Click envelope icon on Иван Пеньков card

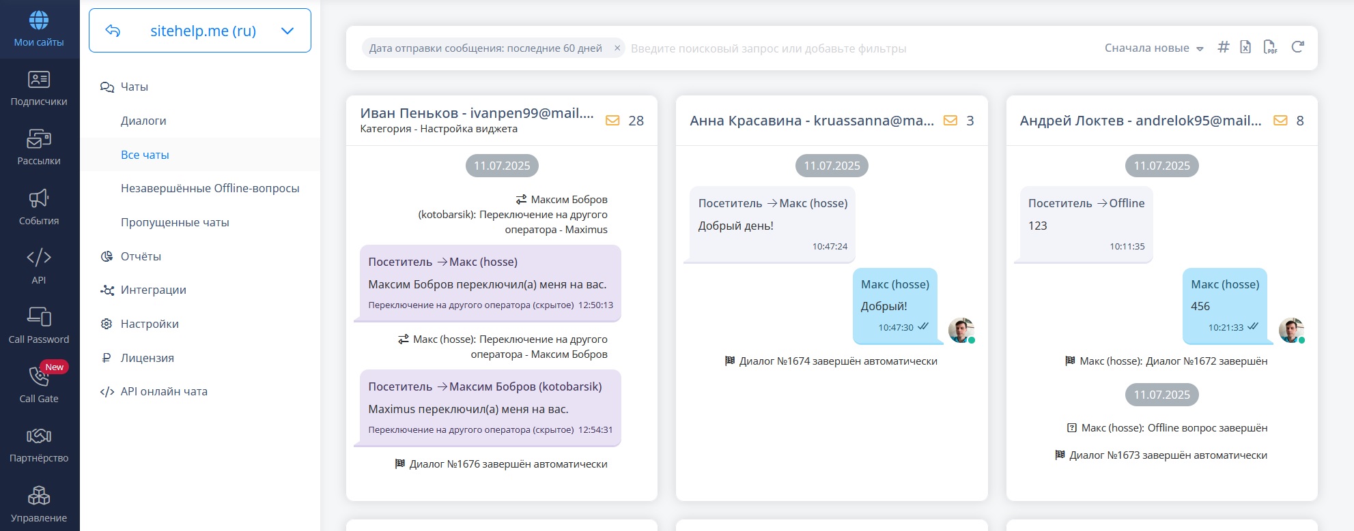click(x=612, y=121)
